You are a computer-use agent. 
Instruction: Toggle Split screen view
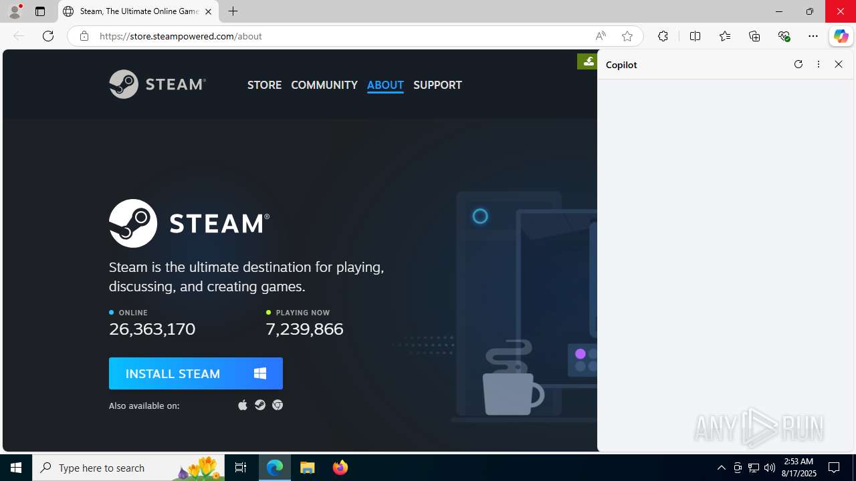695,36
